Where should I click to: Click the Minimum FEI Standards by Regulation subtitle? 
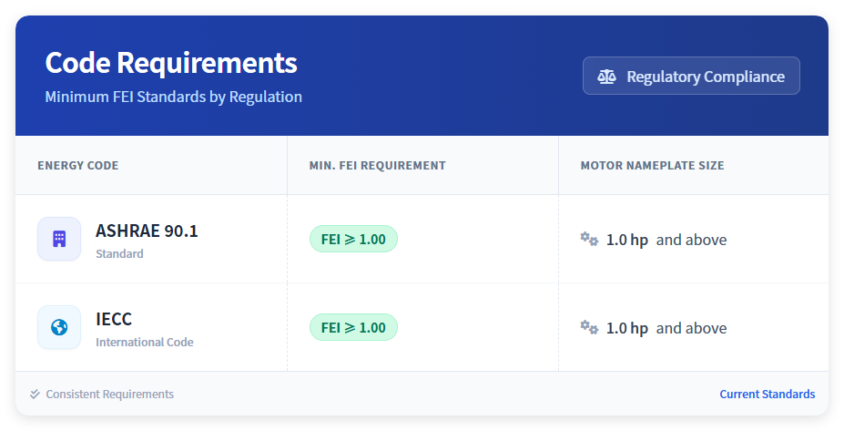(x=173, y=97)
